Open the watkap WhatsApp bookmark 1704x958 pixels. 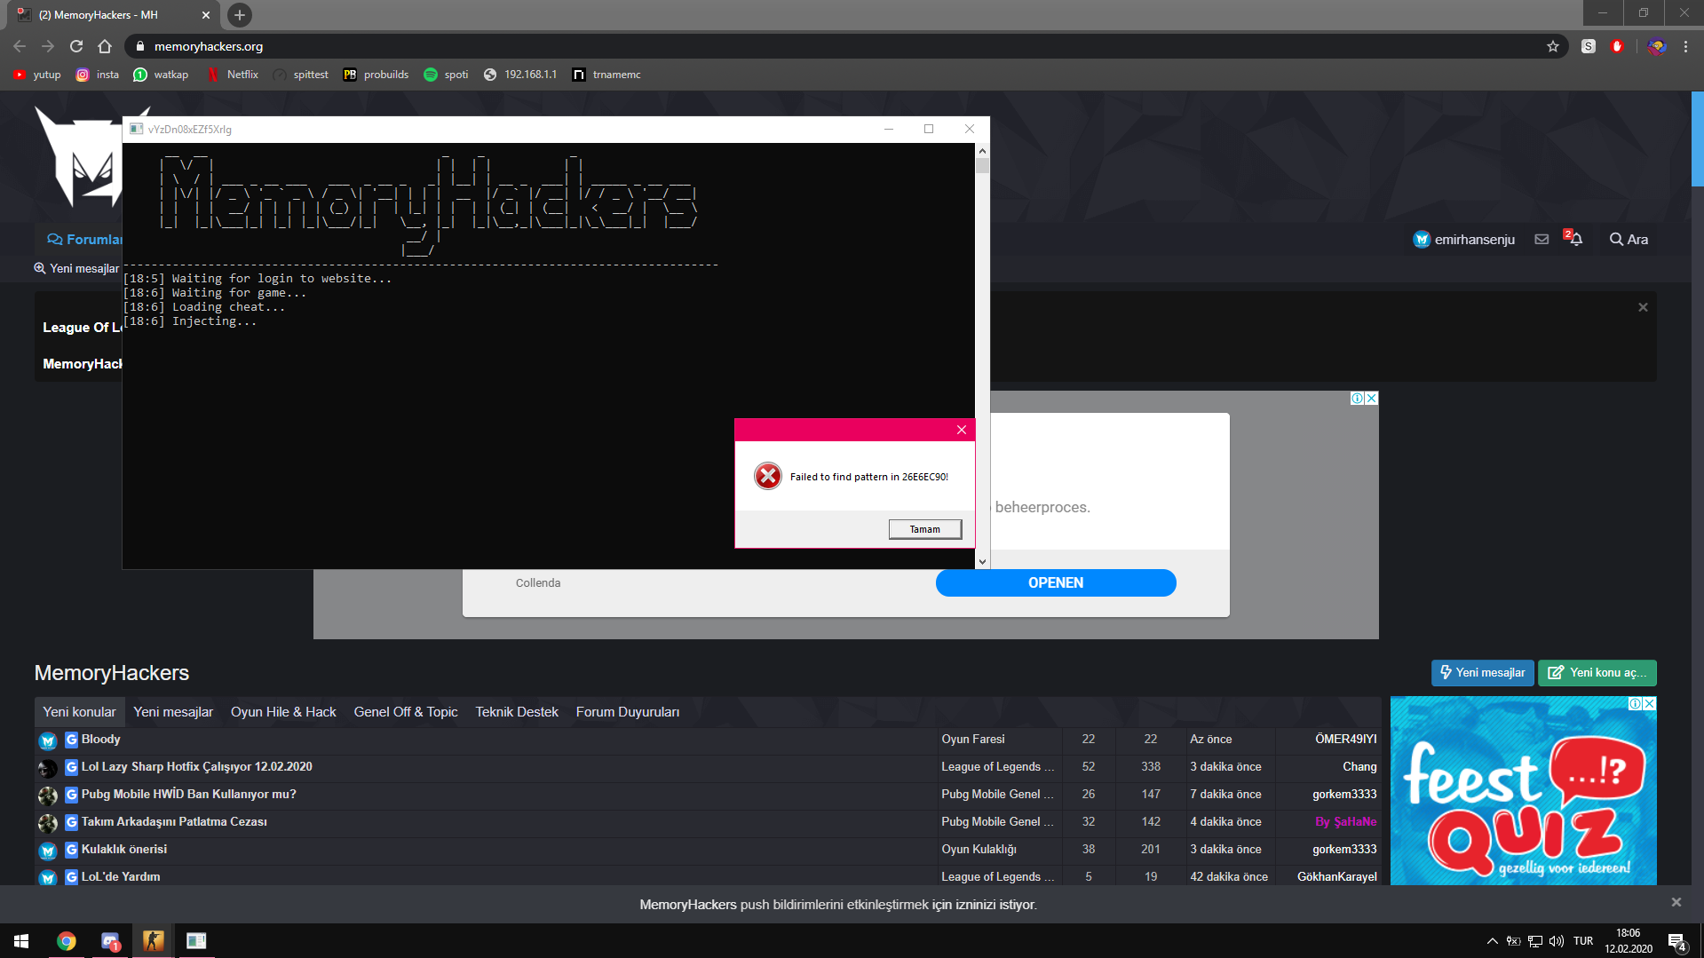[161, 75]
